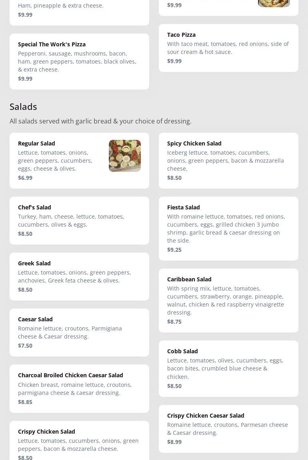Image resolution: width=308 pixels, height=460 pixels.
Task: Select Charcoal Broiled Chicken Caesar Salad
Action: (x=79, y=388)
